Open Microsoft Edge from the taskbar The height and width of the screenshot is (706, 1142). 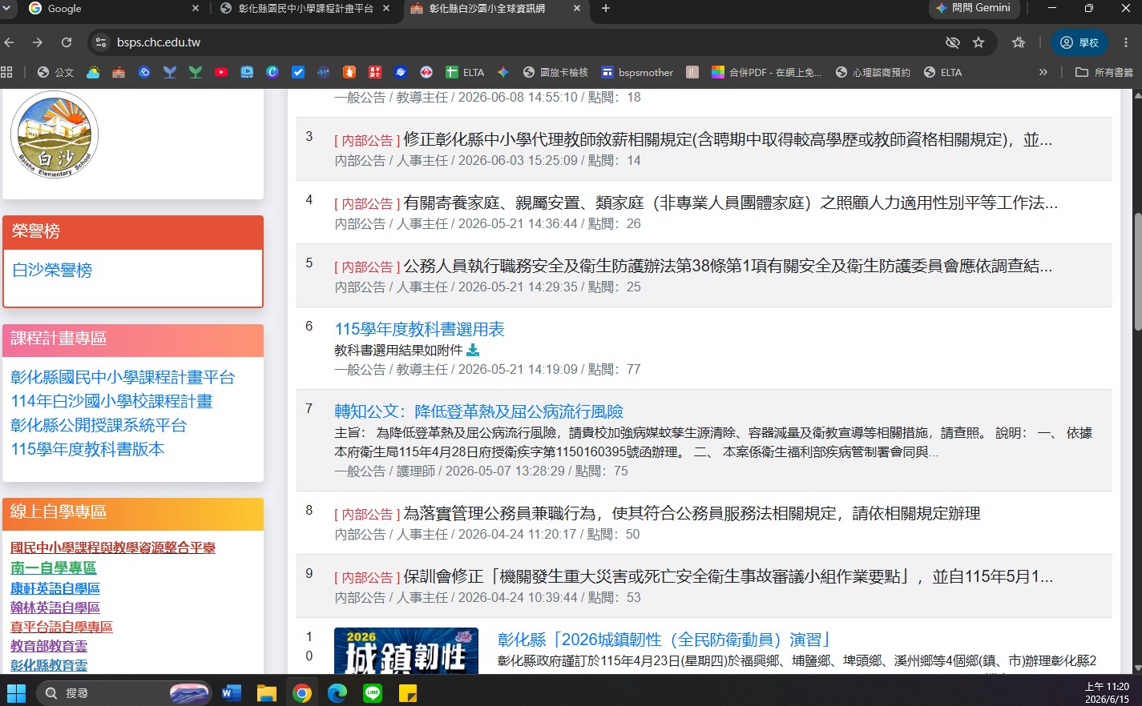pyautogui.click(x=337, y=693)
